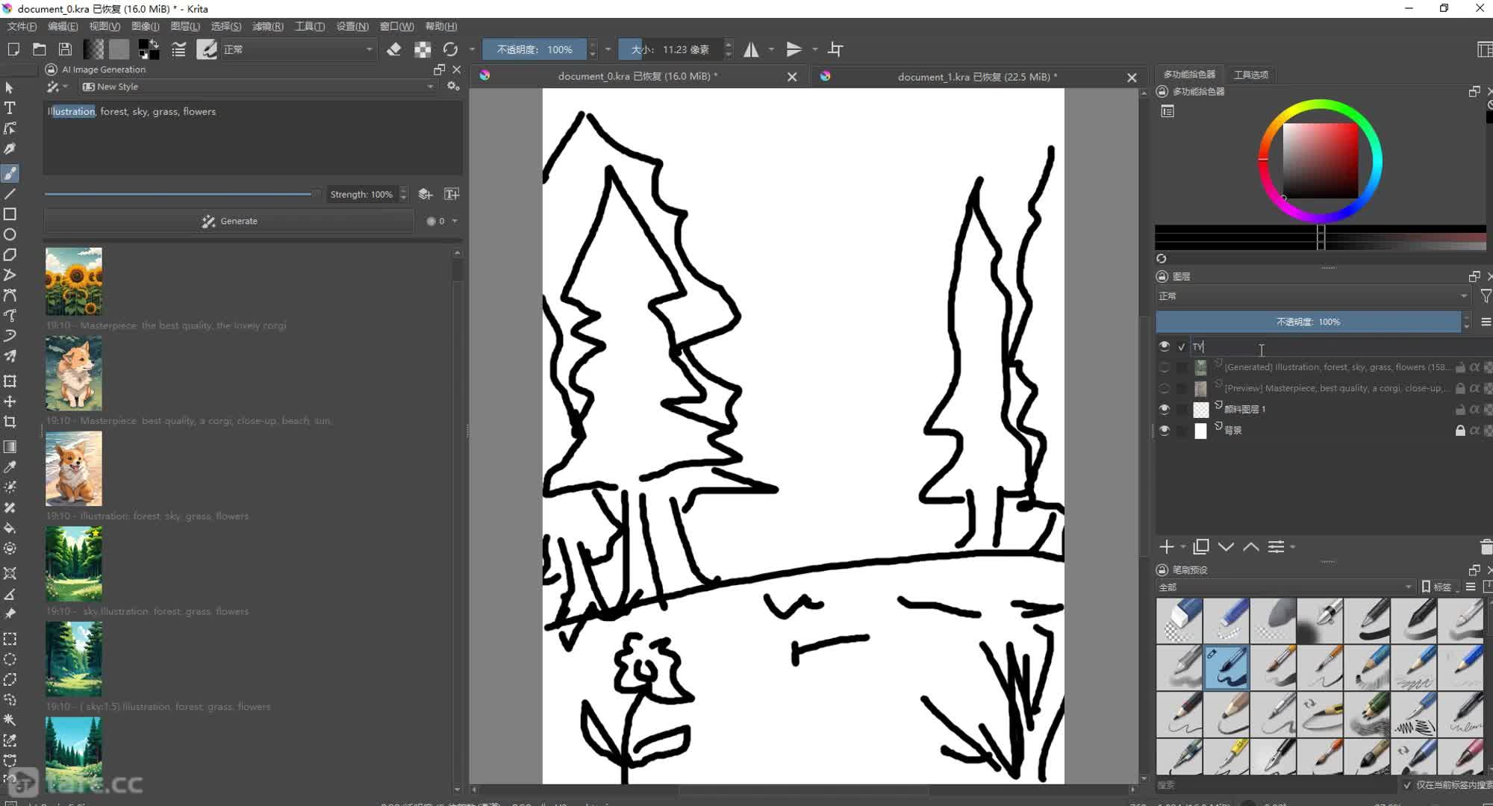Open the brush blending mode 正常 dropdown
1493x806 pixels.
pyautogui.click(x=298, y=49)
